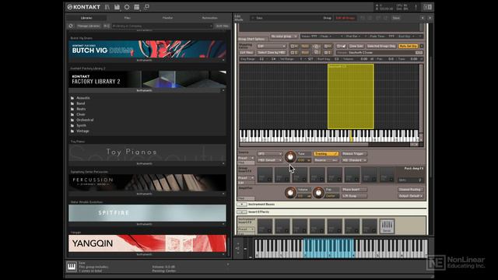
Task: Click the lock velocity range icon in Mapping Editor
Action: coord(294,53)
